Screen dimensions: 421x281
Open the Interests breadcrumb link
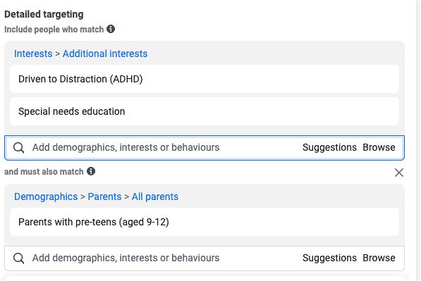point(33,54)
